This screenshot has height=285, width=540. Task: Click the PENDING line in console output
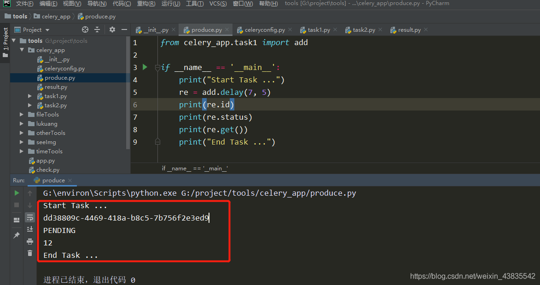click(x=59, y=231)
